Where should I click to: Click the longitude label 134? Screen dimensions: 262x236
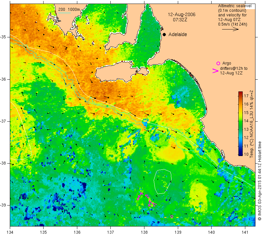point(10,232)
